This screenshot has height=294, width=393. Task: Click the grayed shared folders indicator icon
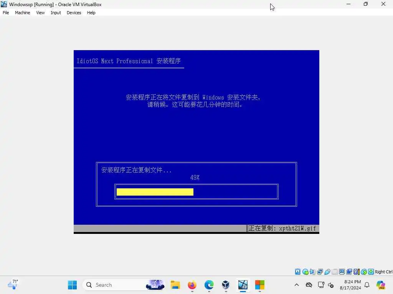335,272
